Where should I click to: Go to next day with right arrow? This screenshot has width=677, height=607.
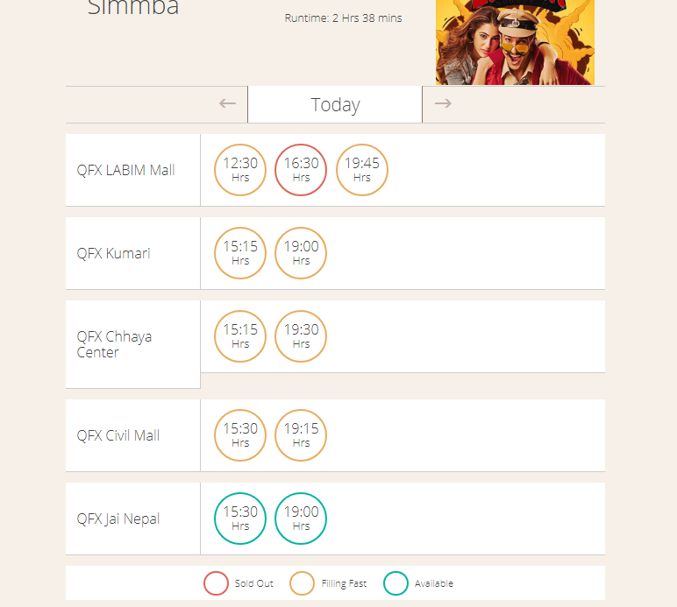443,103
